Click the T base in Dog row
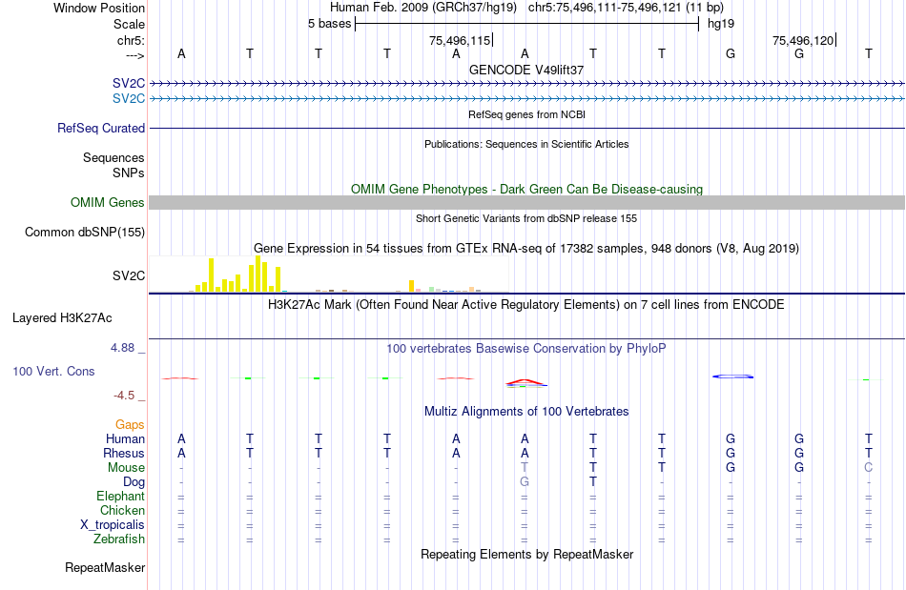906x590 pixels. click(593, 482)
